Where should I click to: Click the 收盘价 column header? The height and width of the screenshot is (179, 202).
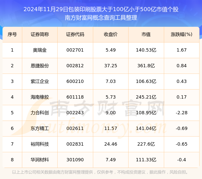(111, 34)
